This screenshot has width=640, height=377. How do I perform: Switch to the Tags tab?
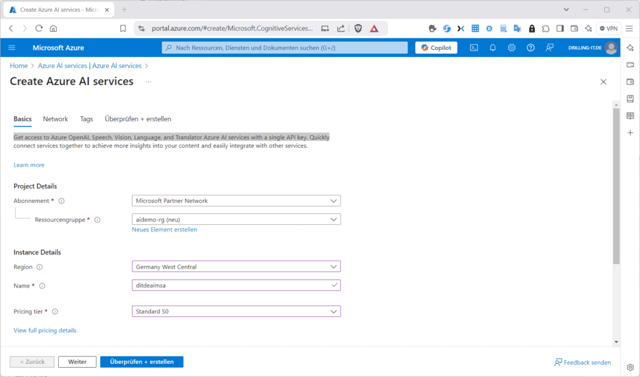[86, 119]
